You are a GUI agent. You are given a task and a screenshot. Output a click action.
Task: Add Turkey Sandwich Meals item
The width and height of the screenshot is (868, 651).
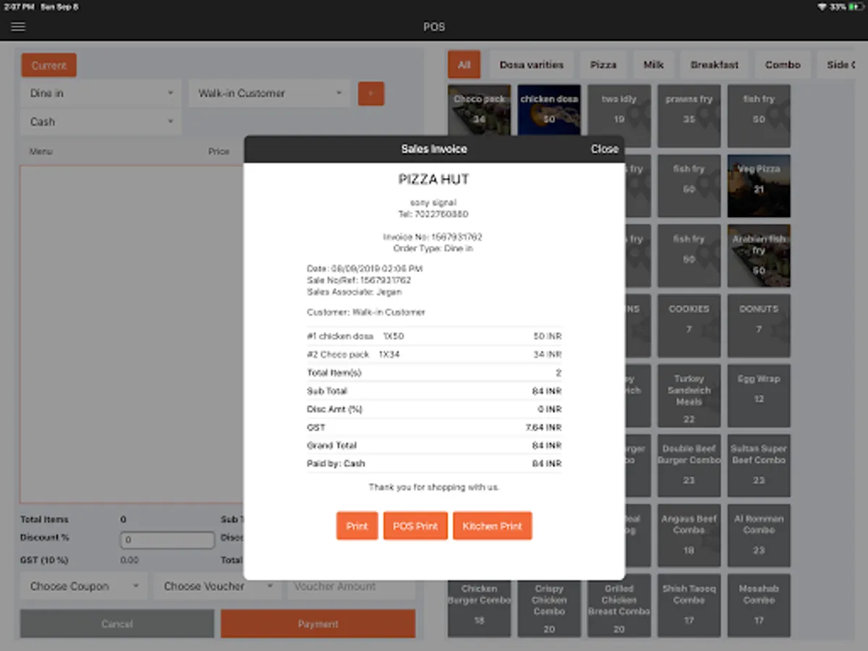pos(689,396)
